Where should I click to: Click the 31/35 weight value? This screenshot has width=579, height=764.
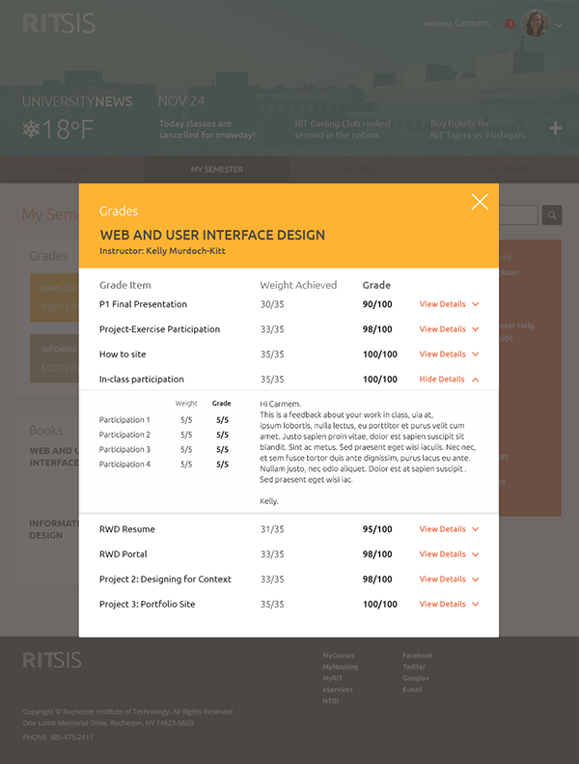272,529
